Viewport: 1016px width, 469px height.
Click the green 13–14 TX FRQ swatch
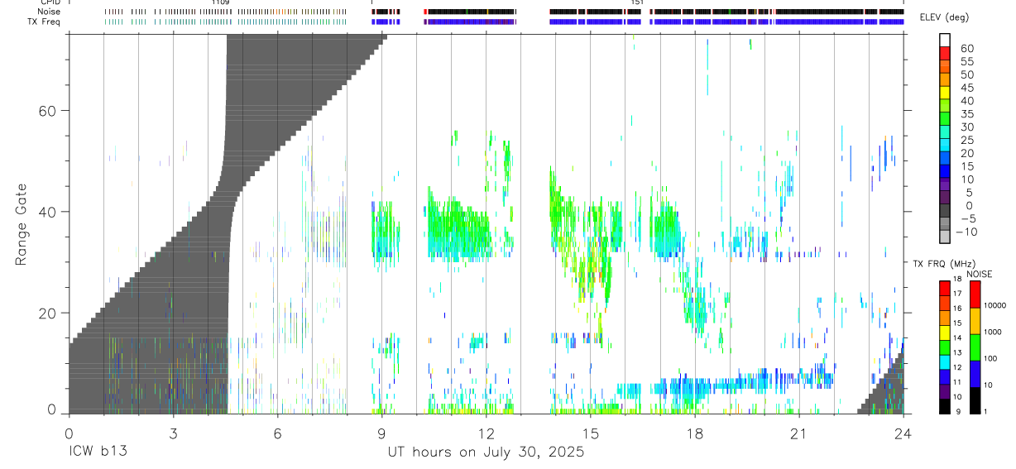(x=945, y=347)
